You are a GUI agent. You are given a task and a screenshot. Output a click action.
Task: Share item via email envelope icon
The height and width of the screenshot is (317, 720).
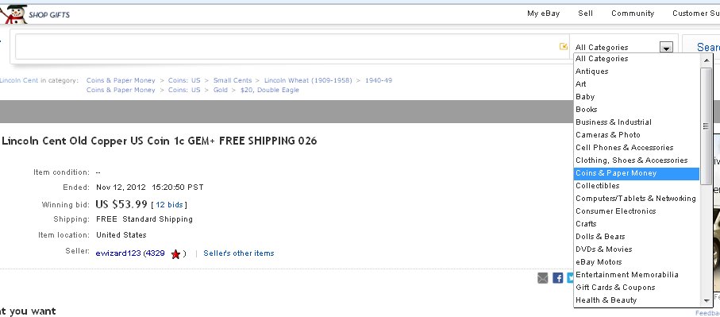coord(543,277)
